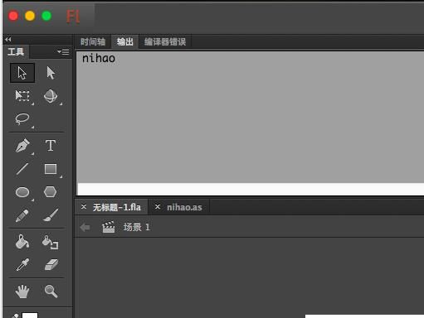The image size is (424, 318).
Task: Select the Ink Bottle tool
Action: coord(51,242)
